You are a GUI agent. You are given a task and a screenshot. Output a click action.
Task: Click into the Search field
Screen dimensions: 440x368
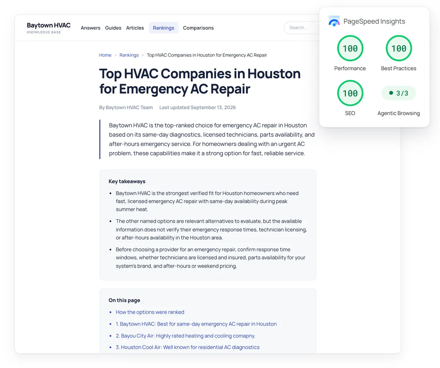[x=302, y=28]
